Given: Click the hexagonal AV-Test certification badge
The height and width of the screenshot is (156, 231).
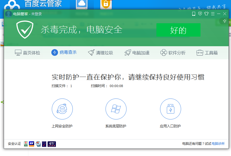Looking at the screenshot, I should tap(38, 144).
